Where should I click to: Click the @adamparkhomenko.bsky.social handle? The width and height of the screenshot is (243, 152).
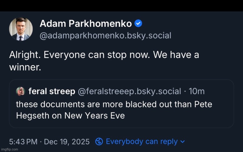[x=105, y=36]
